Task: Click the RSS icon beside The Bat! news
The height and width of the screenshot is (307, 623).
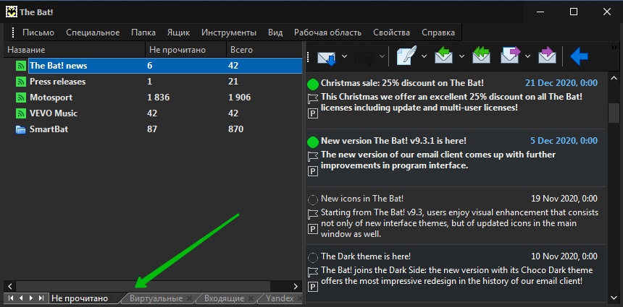Action: click(21, 66)
